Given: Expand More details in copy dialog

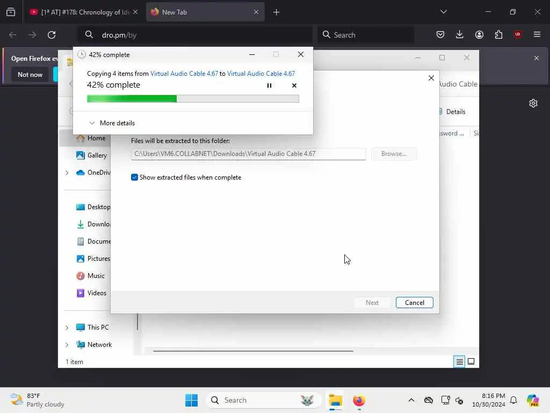Looking at the screenshot, I should (112, 123).
